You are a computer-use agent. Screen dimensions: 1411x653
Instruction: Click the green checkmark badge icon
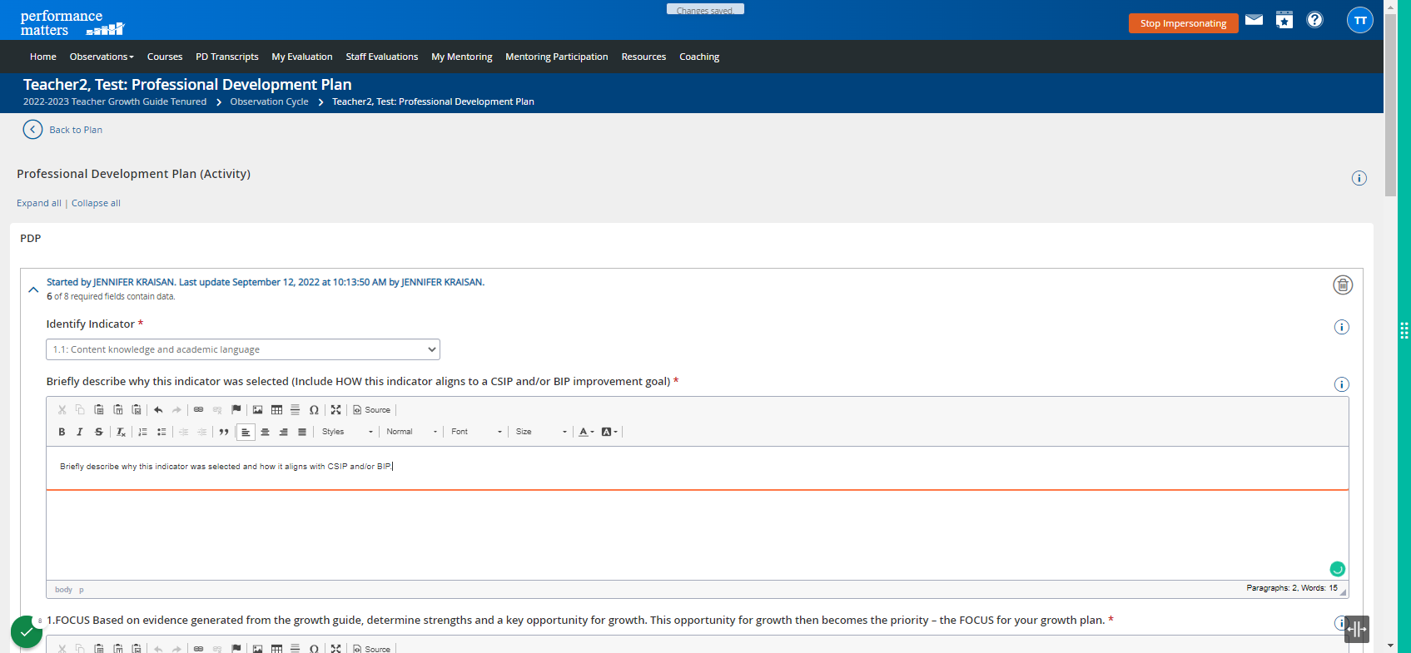tap(27, 632)
